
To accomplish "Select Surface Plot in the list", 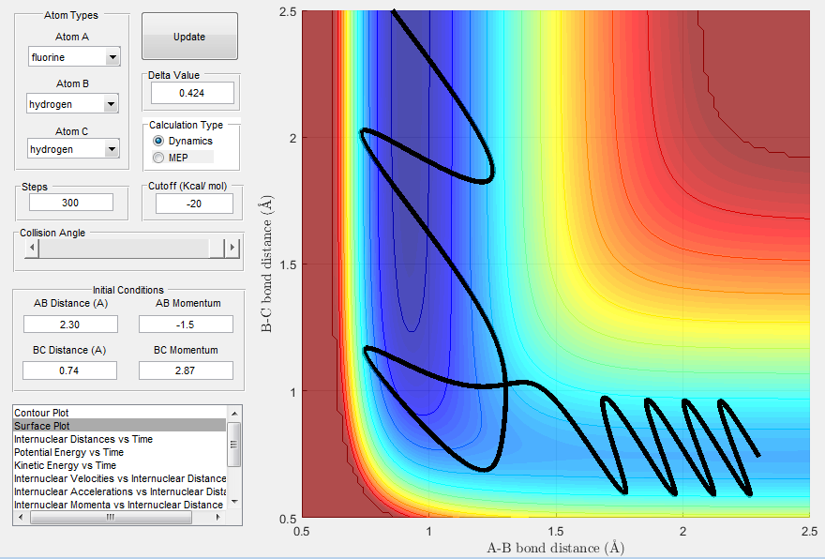I will pos(120,426).
